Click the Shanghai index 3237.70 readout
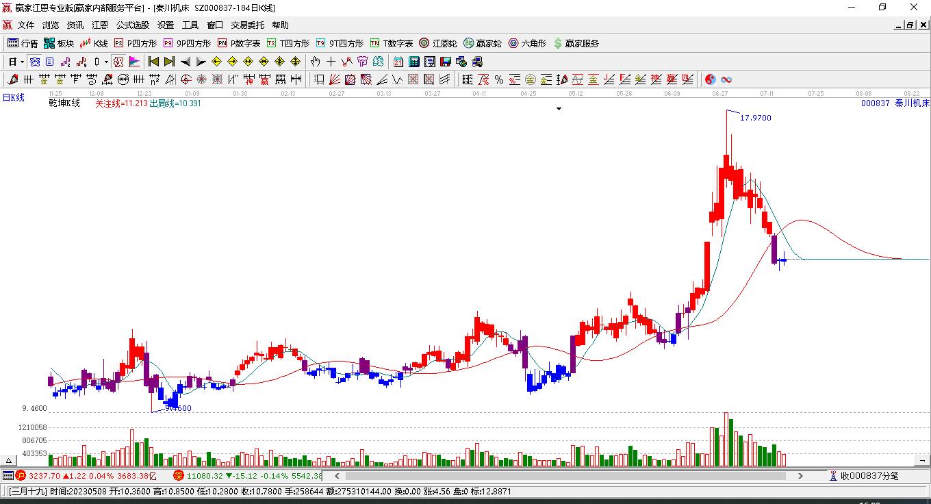Viewport: 931px width, 504px height. [43, 475]
